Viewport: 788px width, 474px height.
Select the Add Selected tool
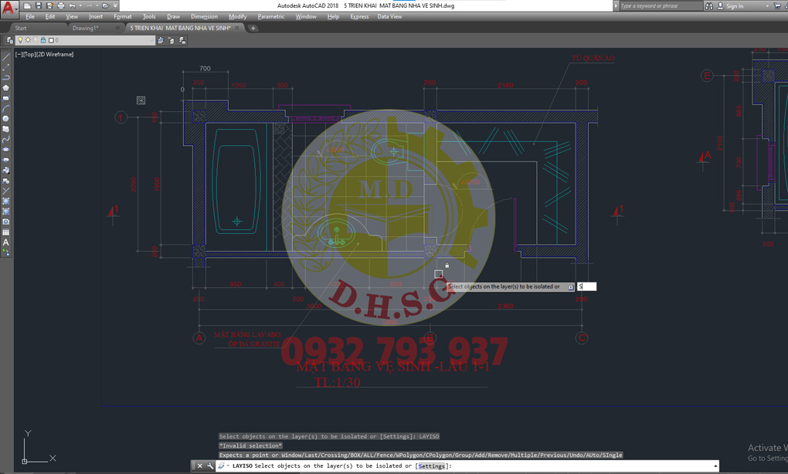tap(6, 252)
